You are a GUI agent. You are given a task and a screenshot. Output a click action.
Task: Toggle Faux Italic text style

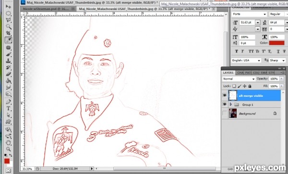click(x=242, y=51)
